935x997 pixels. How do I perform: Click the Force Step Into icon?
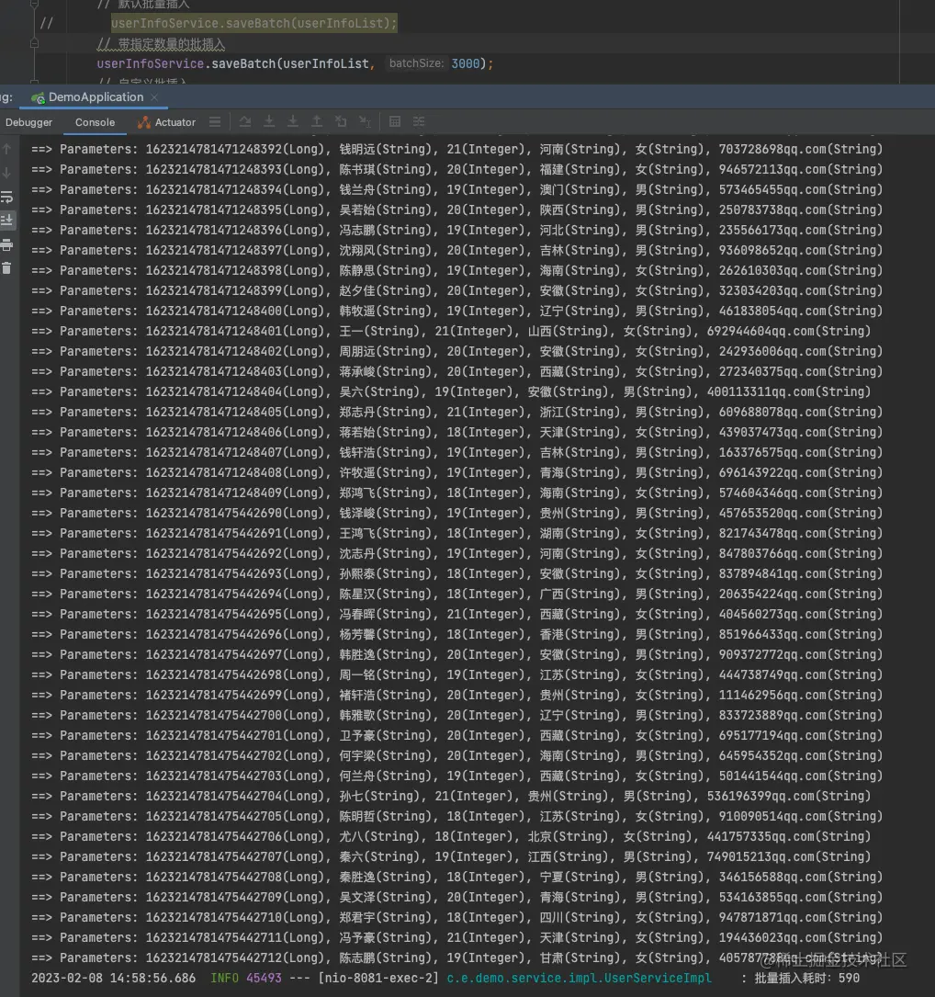(292, 121)
